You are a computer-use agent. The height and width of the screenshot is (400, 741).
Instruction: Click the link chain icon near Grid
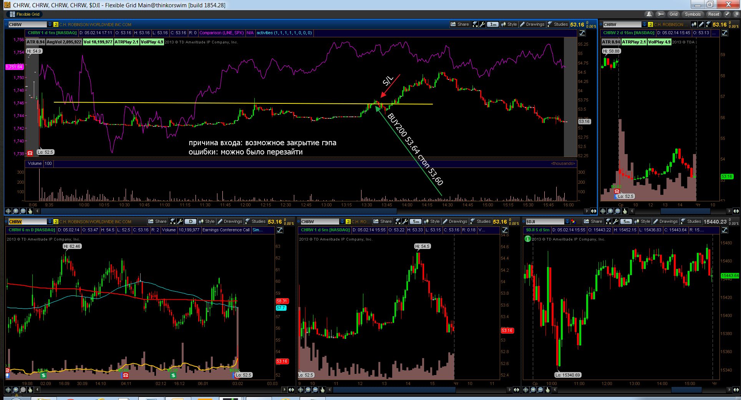click(x=660, y=14)
